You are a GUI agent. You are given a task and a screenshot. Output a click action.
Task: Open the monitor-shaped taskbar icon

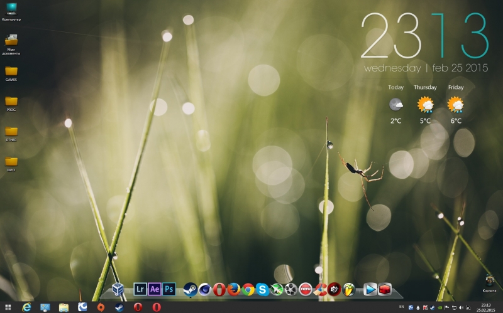(45, 307)
